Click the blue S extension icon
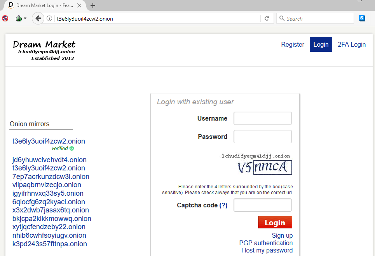This screenshot has width=375, height=256. (x=362, y=18)
